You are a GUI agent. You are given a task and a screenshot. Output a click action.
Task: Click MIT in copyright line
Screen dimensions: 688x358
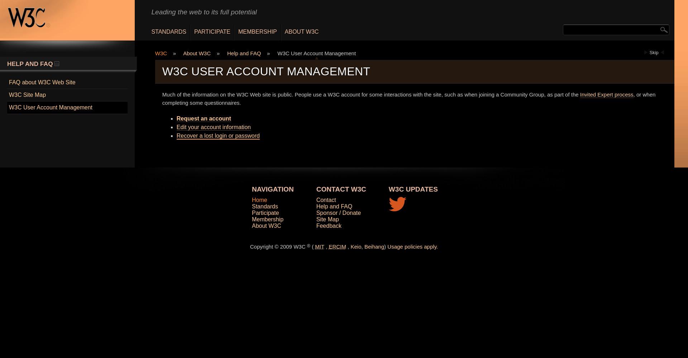click(x=319, y=247)
